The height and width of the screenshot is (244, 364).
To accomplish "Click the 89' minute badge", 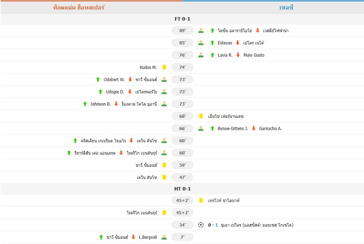I will (182, 30).
